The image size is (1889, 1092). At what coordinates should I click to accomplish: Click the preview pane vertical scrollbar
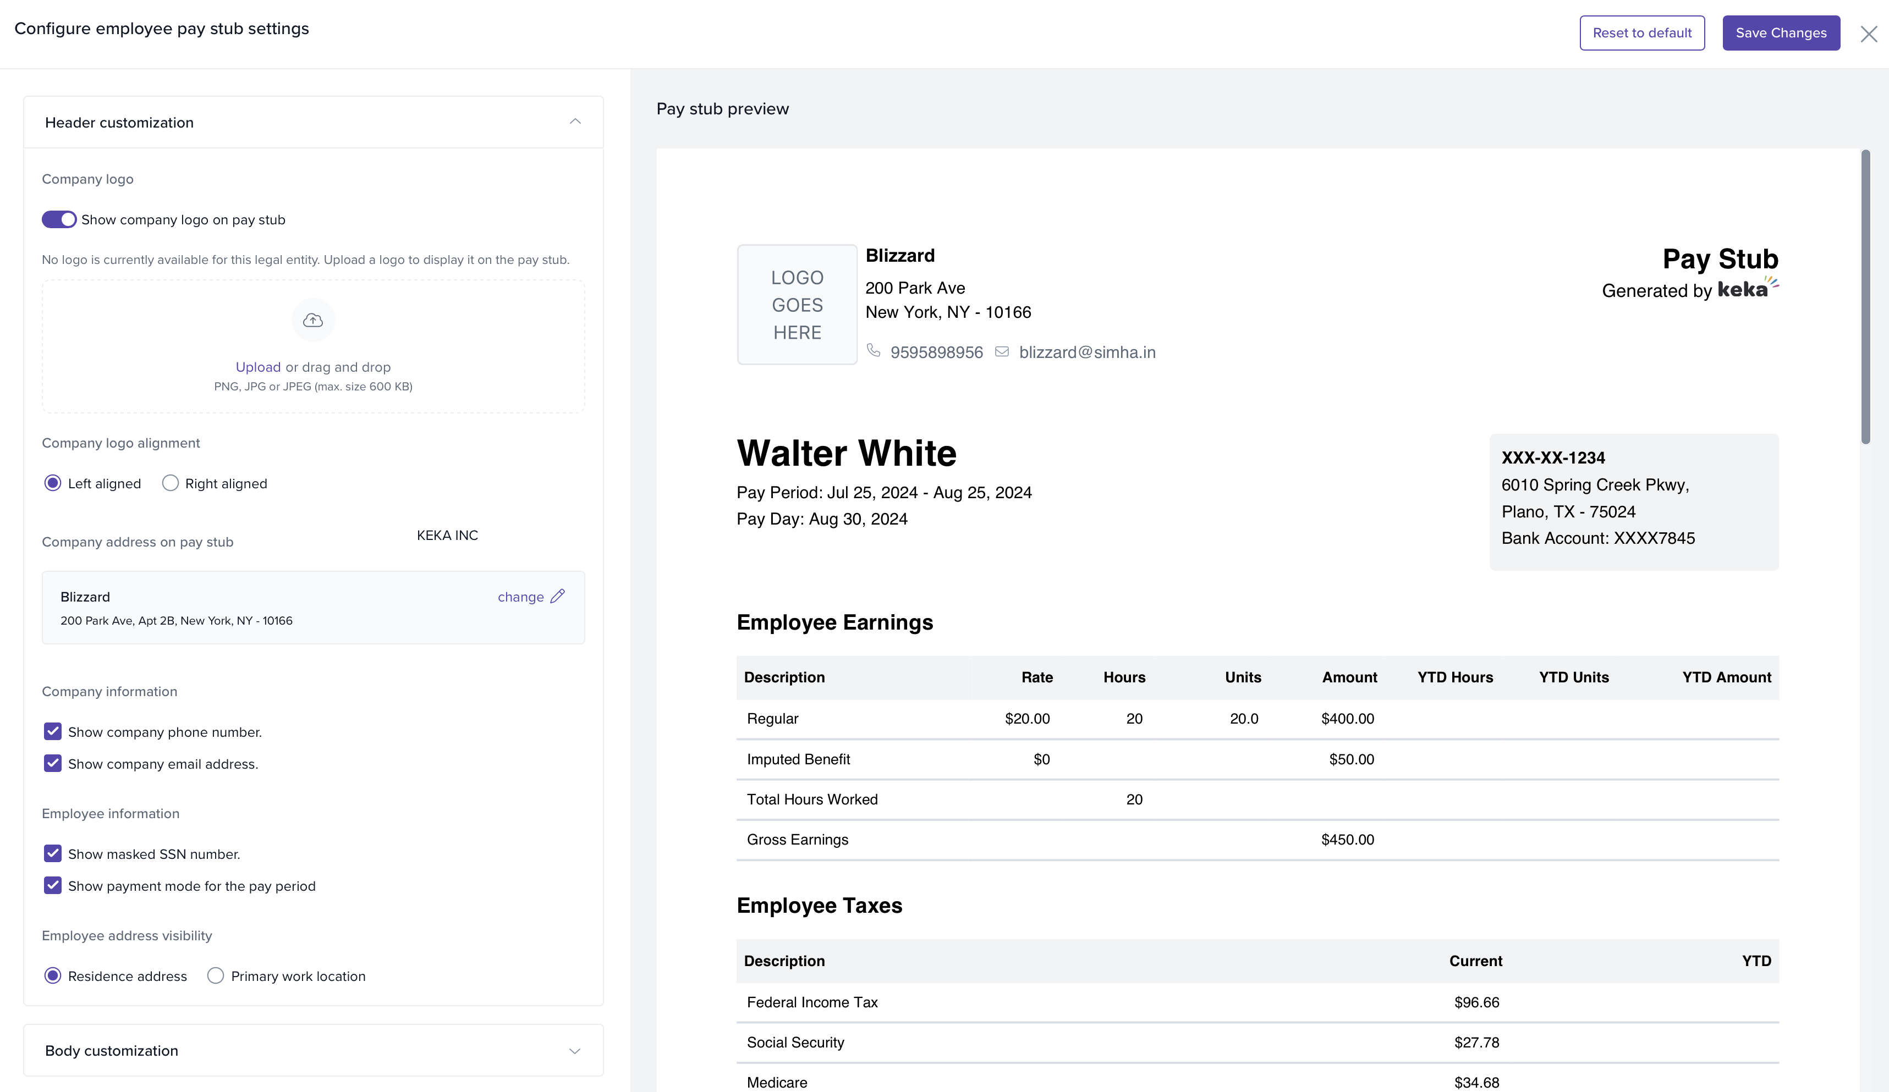click(x=1865, y=297)
